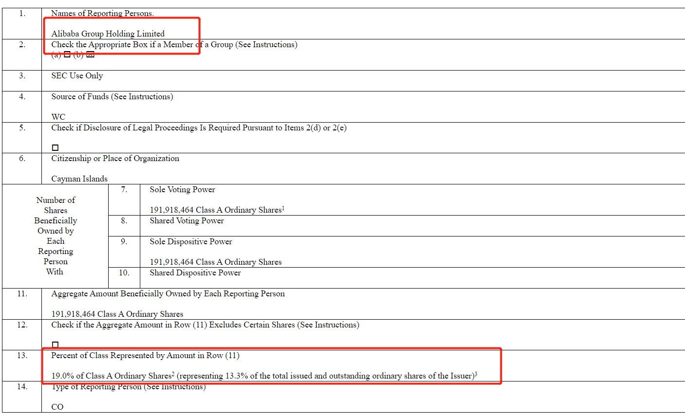The height and width of the screenshot is (417, 685).
Task: Click row number "7." beside Sole Voting Power
Action: point(124,190)
